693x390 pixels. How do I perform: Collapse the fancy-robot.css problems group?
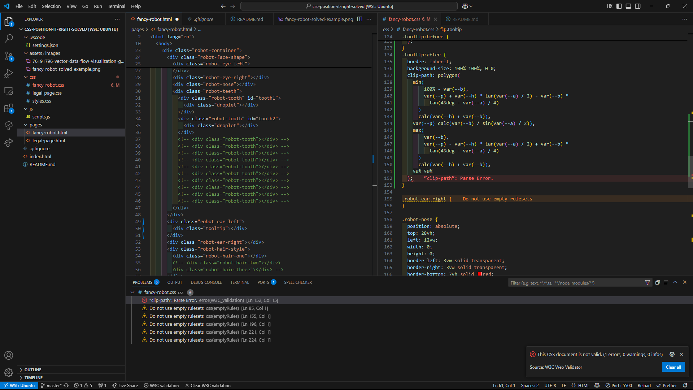coord(132,292)
